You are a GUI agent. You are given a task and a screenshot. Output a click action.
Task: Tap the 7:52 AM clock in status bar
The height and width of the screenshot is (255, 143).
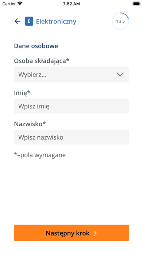pyautogui.click(x=71, y=4)
